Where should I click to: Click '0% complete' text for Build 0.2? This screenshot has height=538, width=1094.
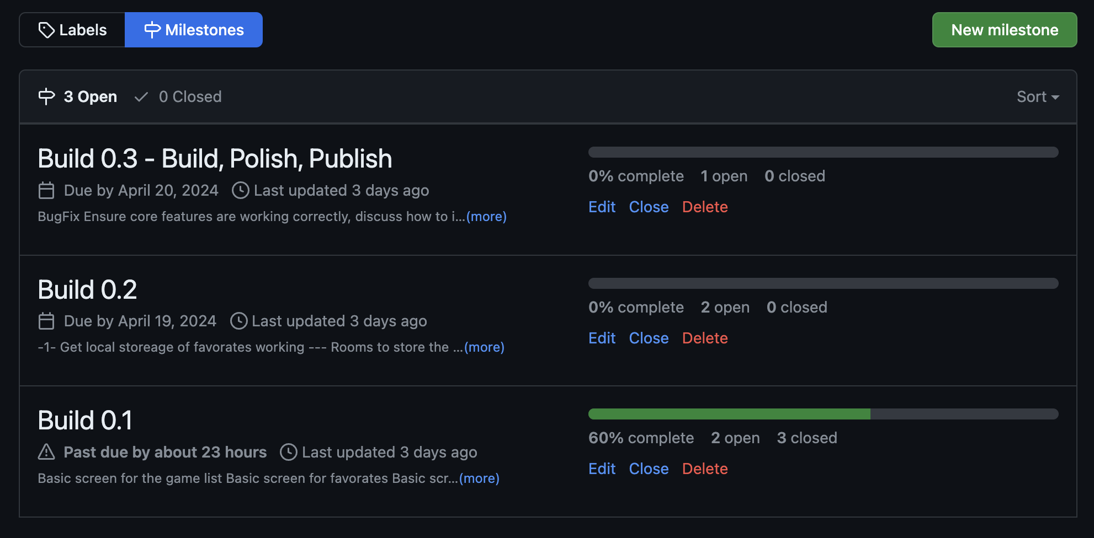[636, 308]
